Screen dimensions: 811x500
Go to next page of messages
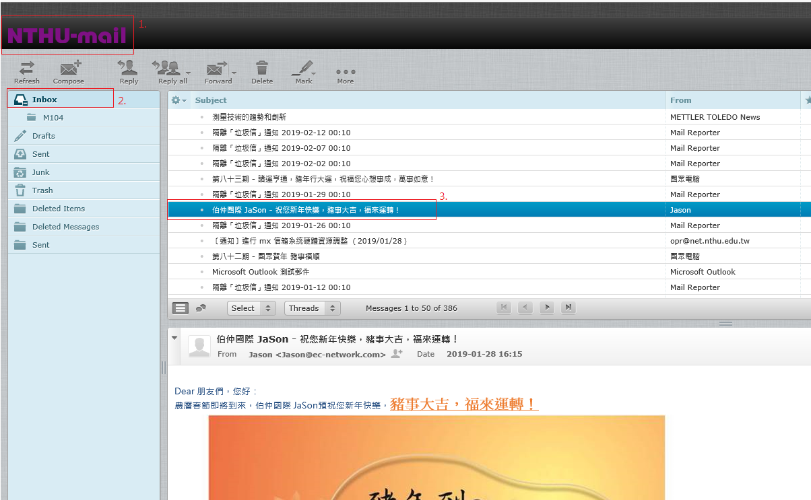point(547,308)
